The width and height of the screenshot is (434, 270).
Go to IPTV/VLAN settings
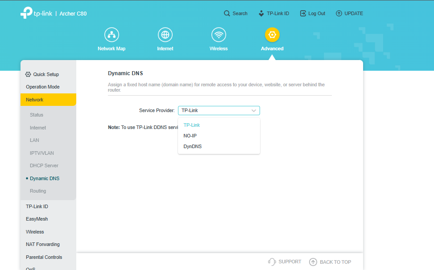[x=42, y=153]
